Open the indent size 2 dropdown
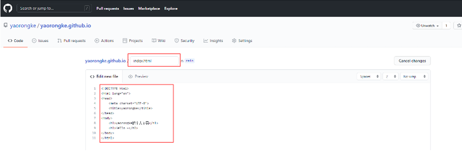462x159 pixels. click(390, 77)
